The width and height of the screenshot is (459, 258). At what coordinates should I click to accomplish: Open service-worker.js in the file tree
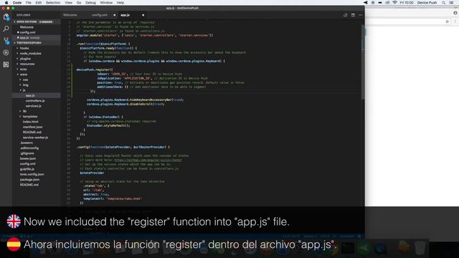click(35, 138)
